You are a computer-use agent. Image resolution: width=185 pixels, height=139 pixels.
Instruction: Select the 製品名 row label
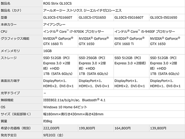[5, 4]
